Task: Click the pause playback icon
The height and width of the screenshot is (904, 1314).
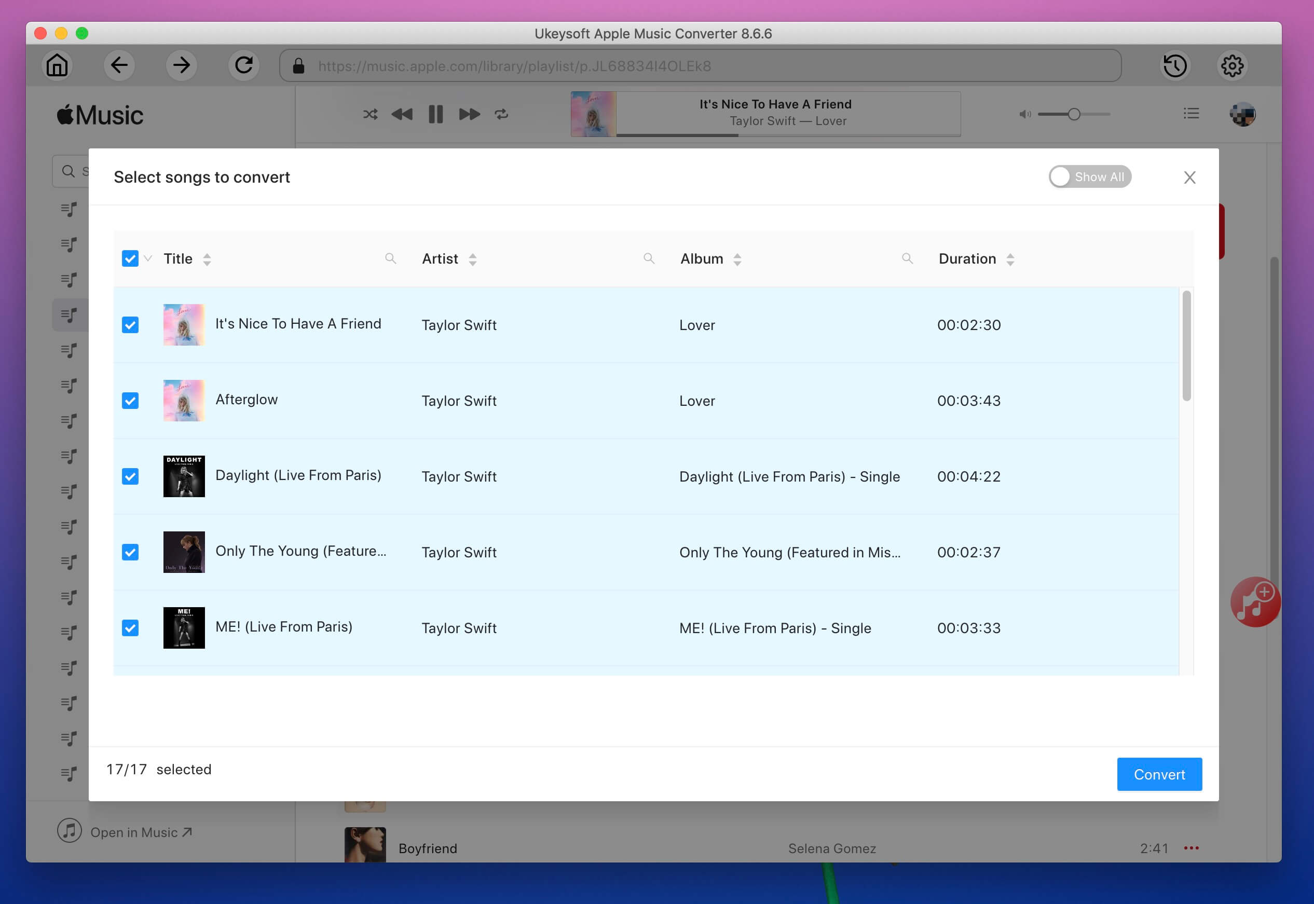Action: (x=436, y=113)
